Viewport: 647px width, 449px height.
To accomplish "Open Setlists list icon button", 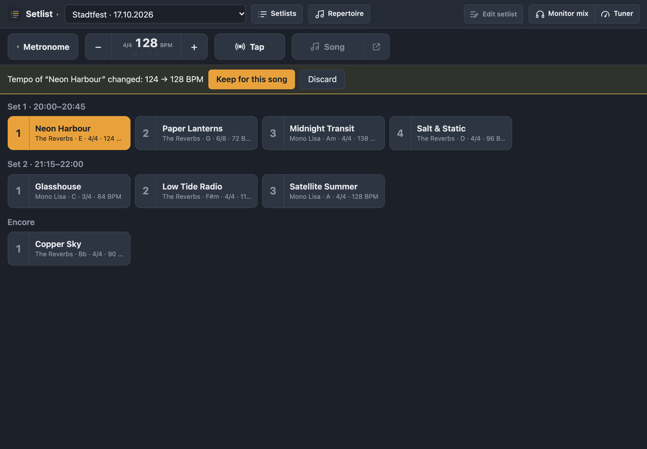I will pos(277,14).
